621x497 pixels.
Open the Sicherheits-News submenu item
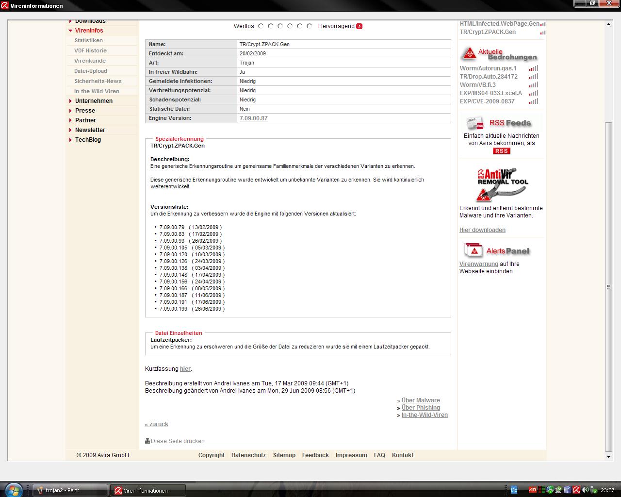click(98, 81)
